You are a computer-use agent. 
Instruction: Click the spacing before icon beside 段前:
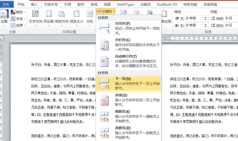213,19
